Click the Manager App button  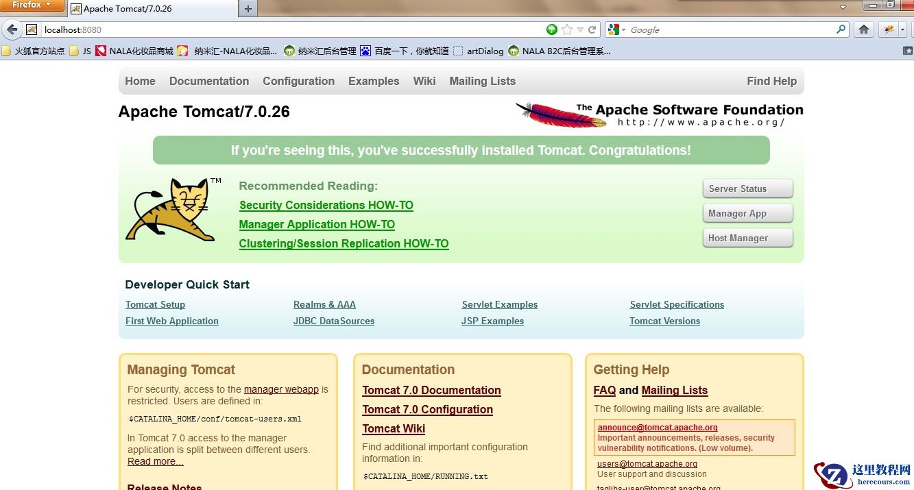(747, 212)
